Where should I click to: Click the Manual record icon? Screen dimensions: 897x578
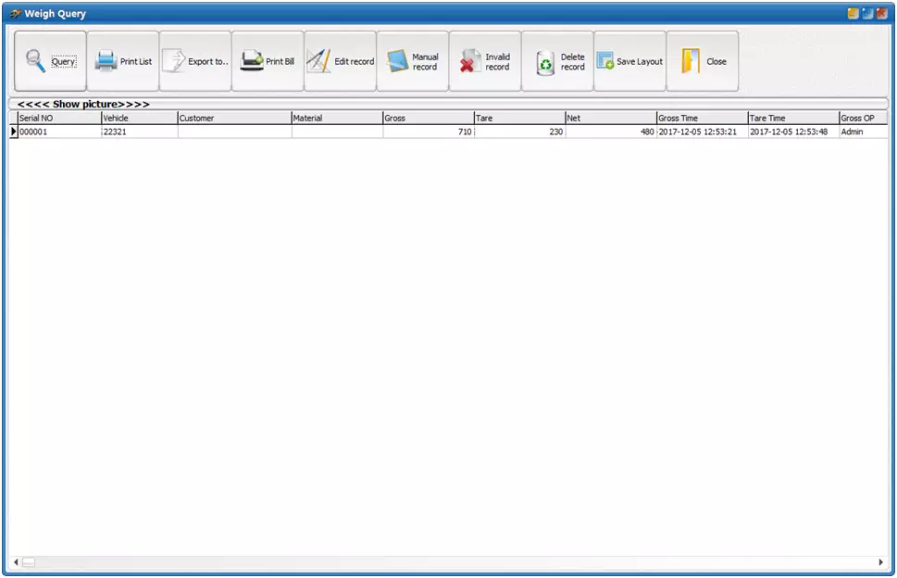click(x=397, y=61)
